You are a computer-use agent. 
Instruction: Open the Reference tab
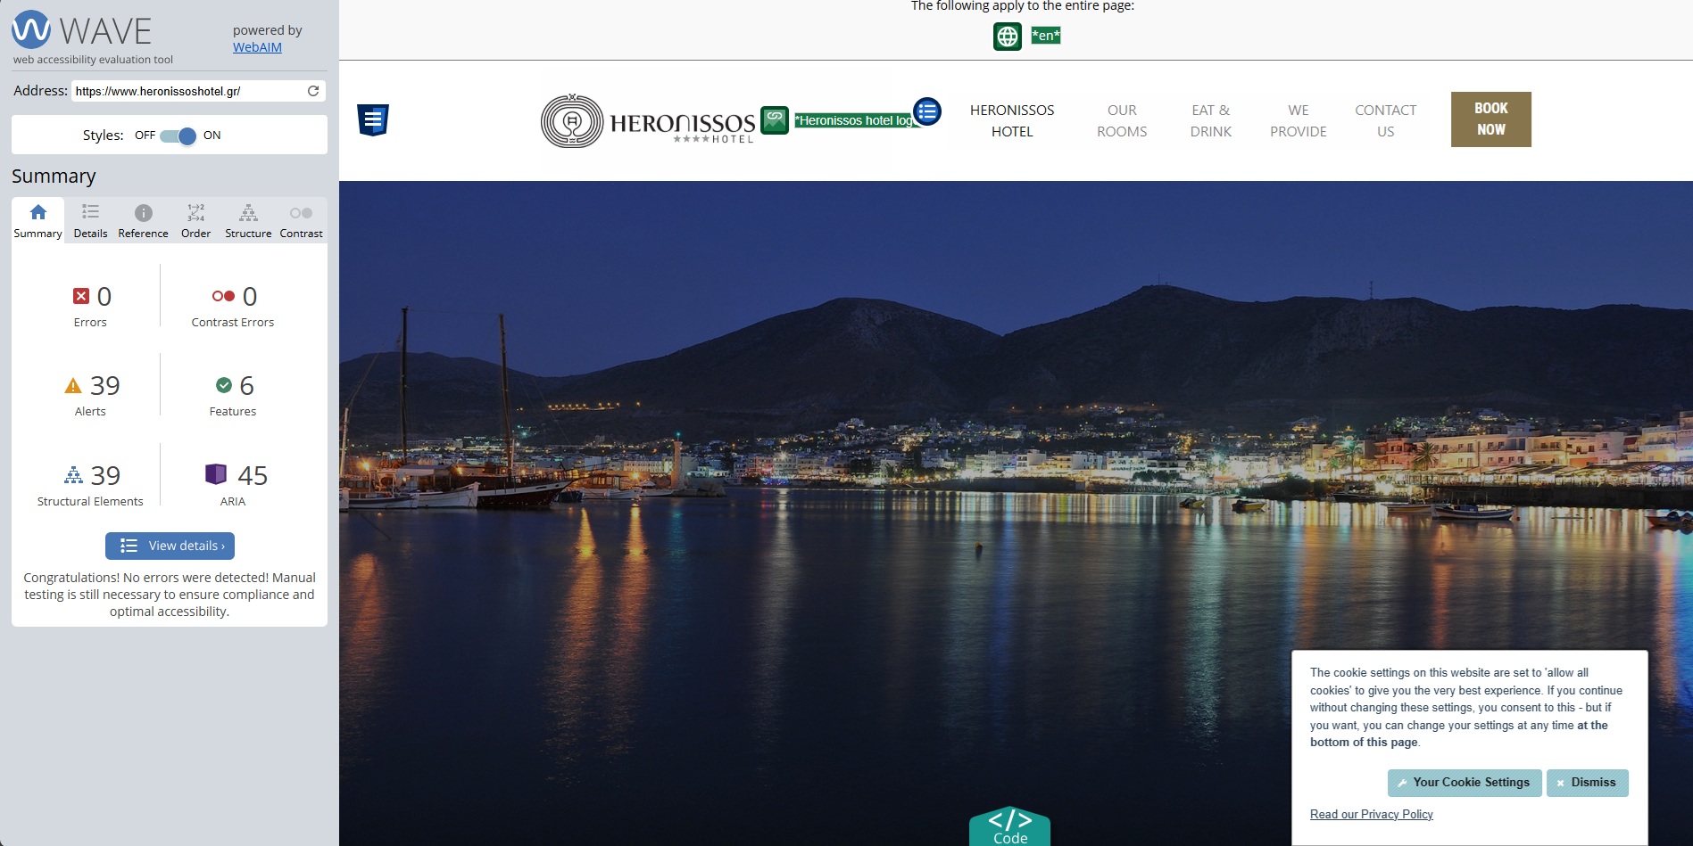coord(143,220)
